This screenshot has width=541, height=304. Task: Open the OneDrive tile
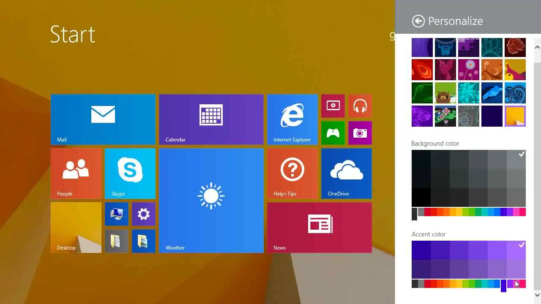(x=347, y=174)
